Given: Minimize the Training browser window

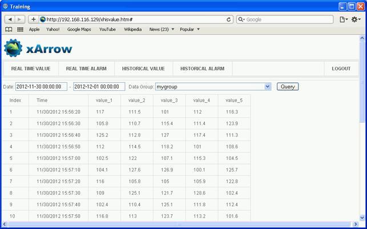Looking at the screenshot, I should click(342, 6).
